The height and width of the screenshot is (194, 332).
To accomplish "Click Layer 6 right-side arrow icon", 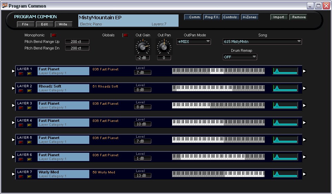I will click(304, 157).
